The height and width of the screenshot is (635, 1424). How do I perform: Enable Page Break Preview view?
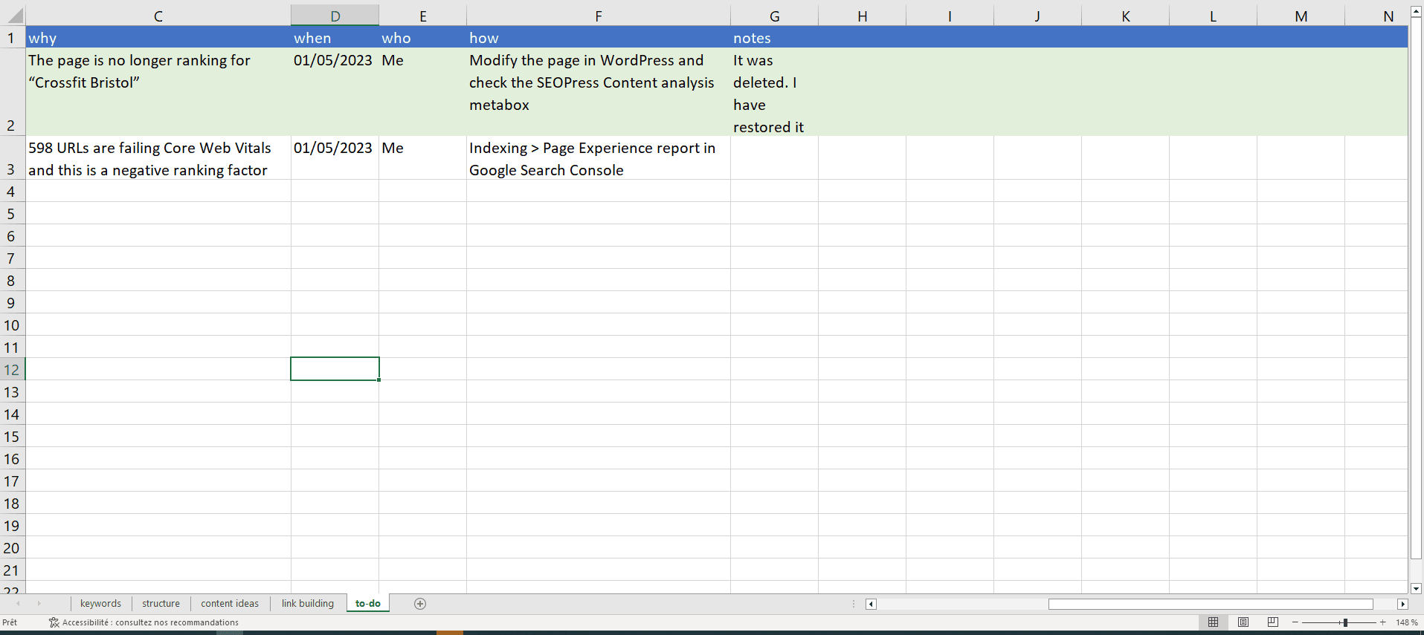point(1272,622)
